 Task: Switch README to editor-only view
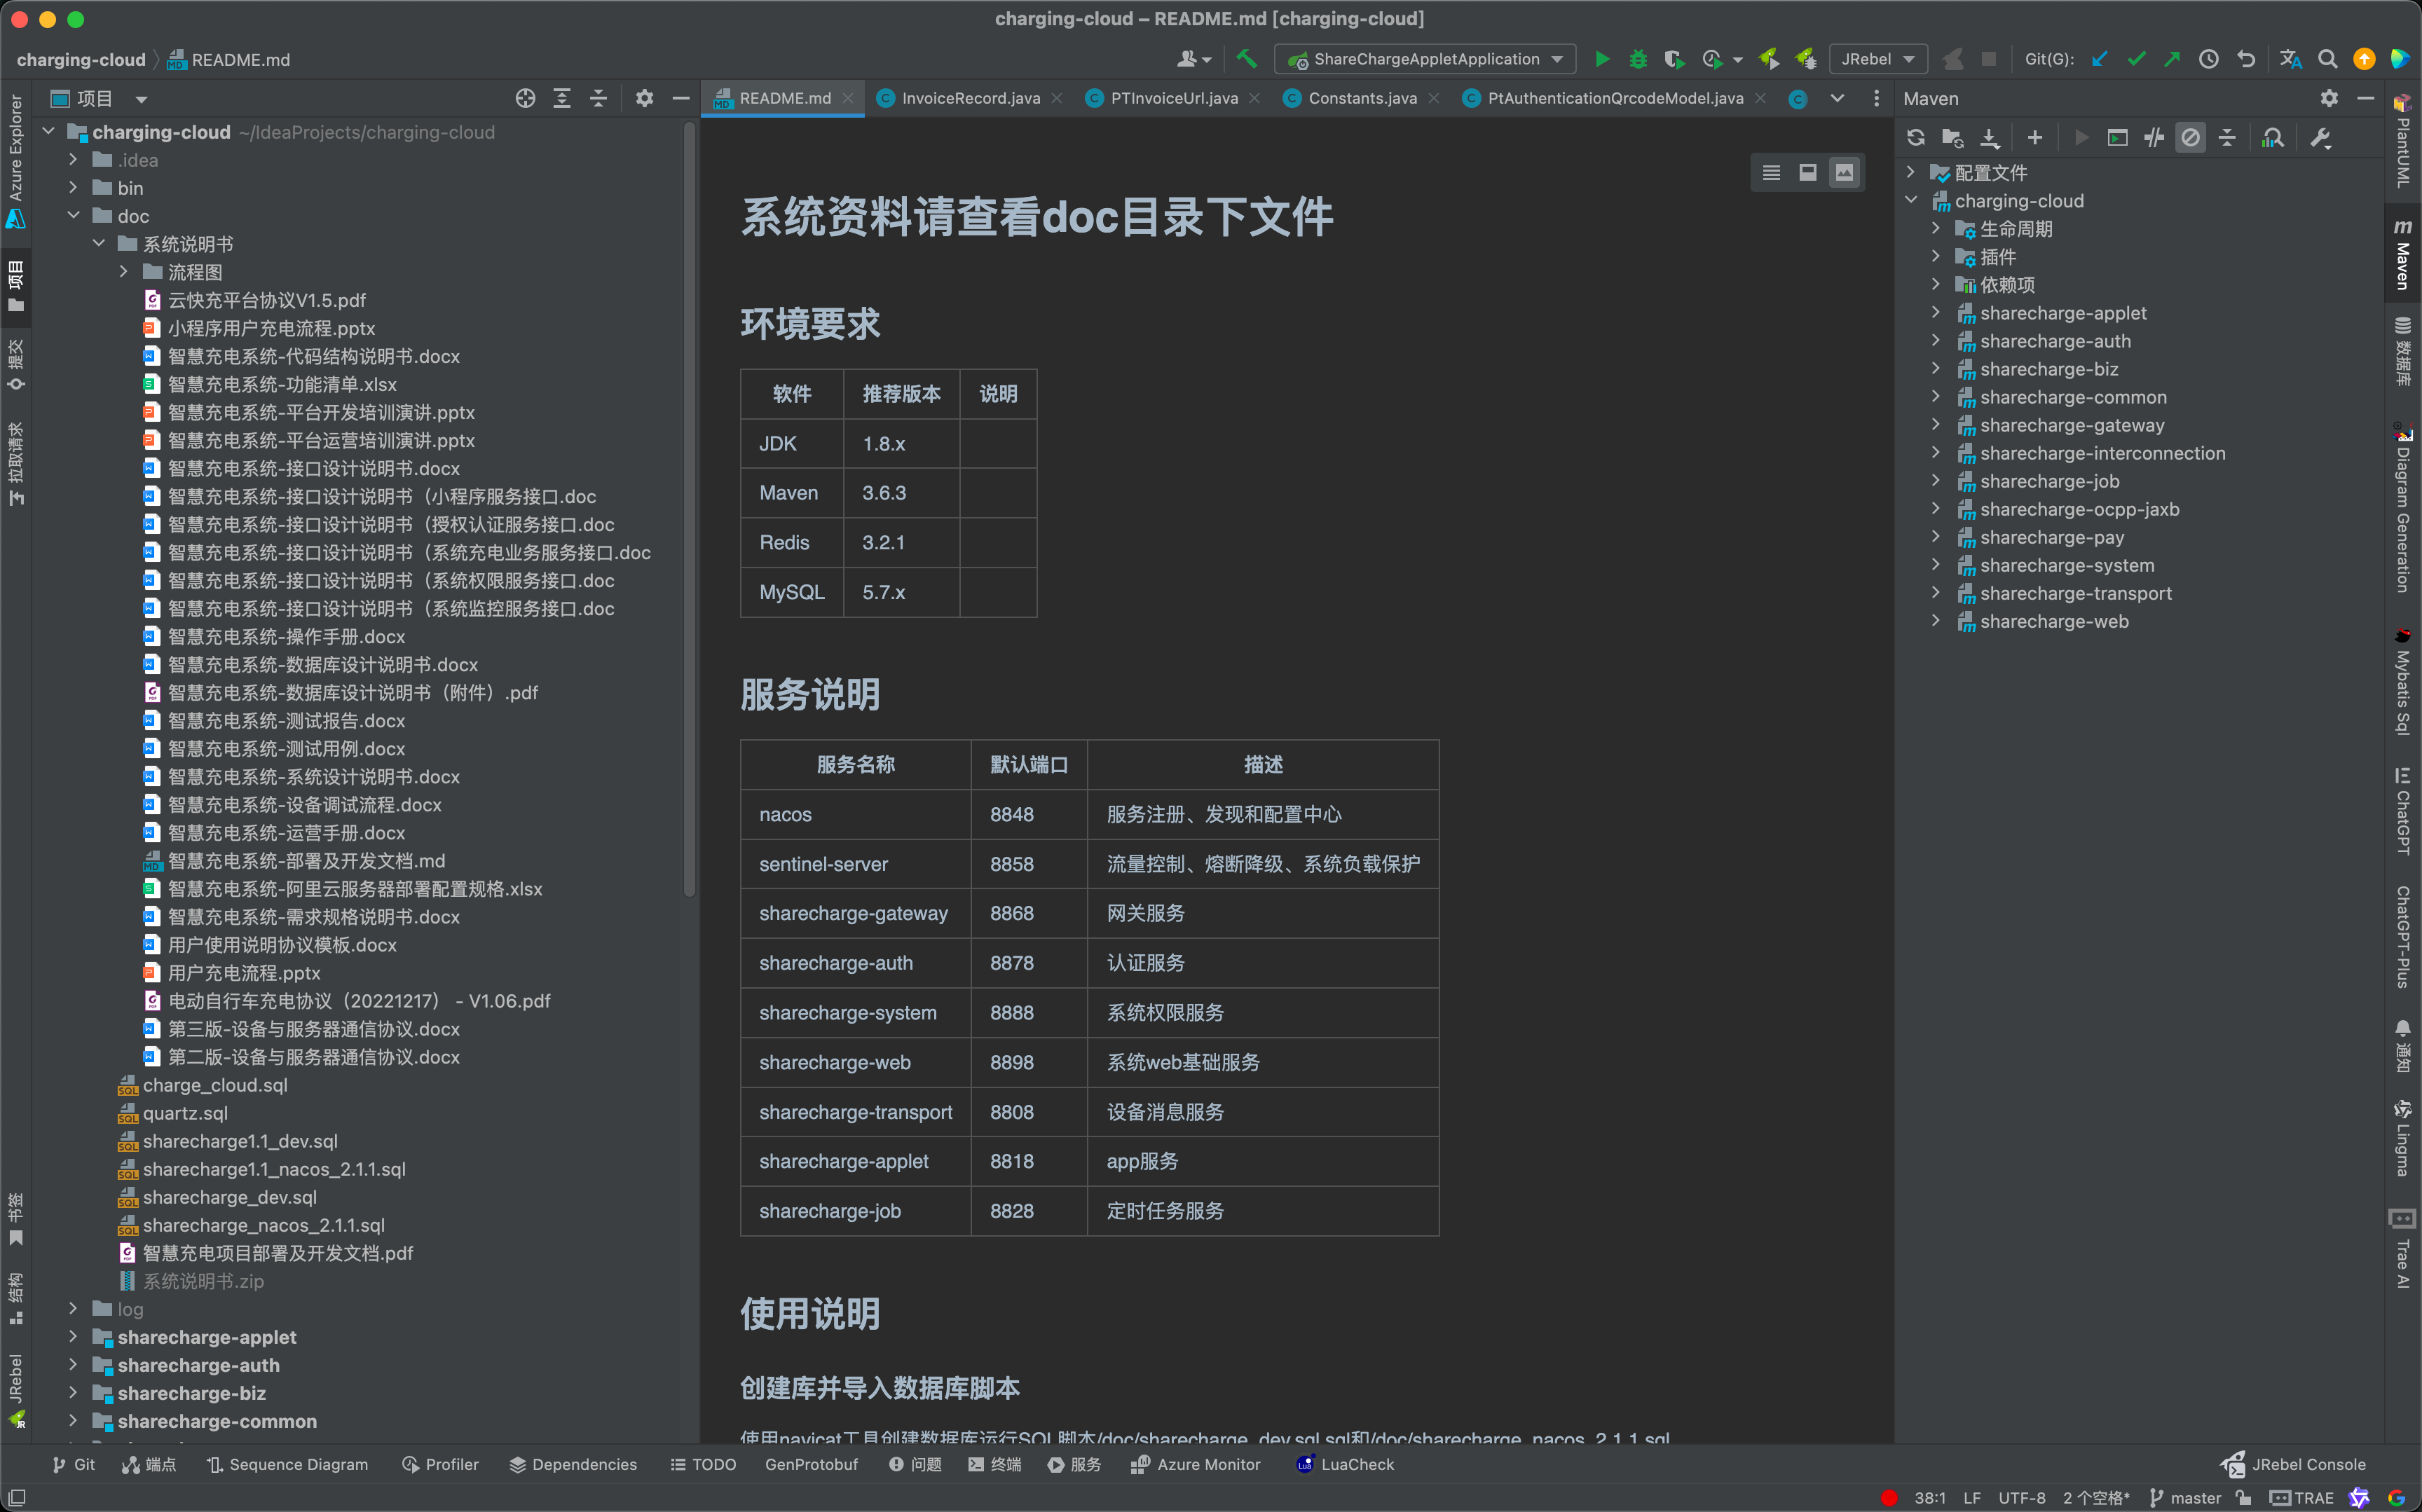[x=1771, y=173]
